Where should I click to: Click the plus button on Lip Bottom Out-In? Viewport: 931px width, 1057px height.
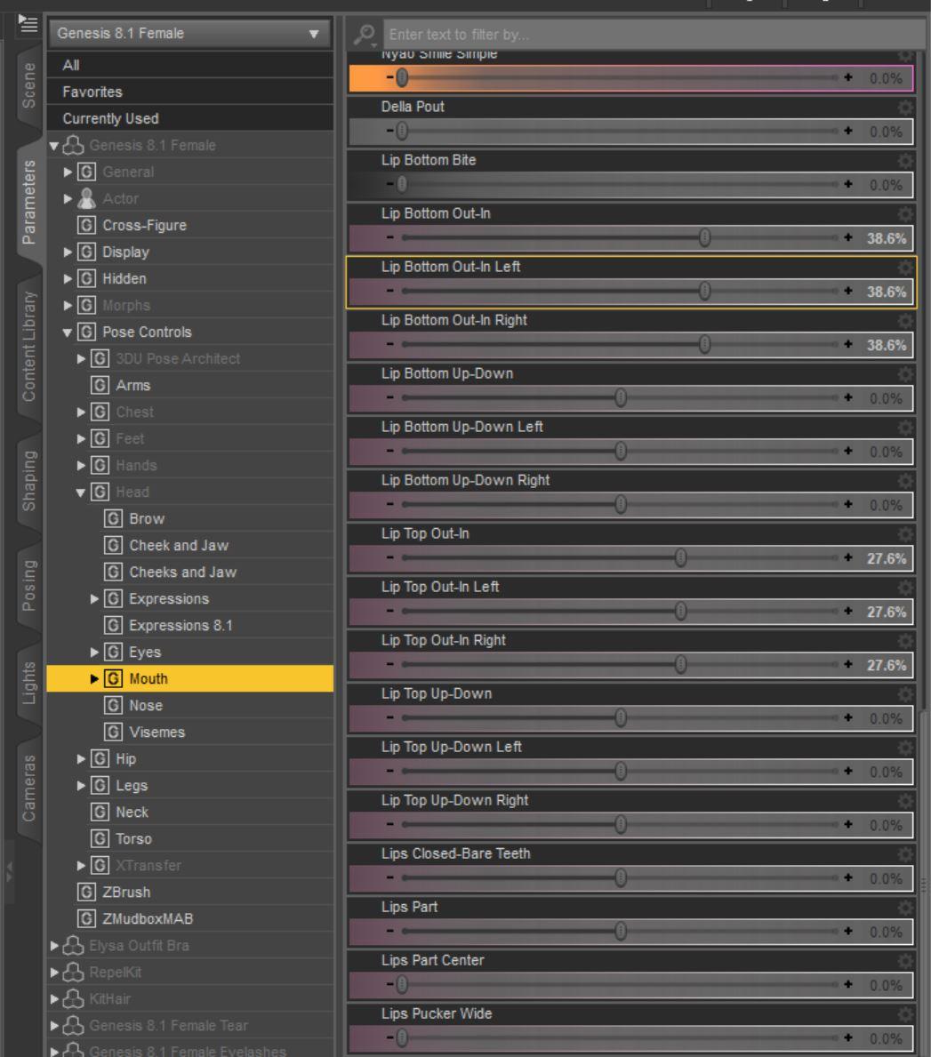click(848, 237)
